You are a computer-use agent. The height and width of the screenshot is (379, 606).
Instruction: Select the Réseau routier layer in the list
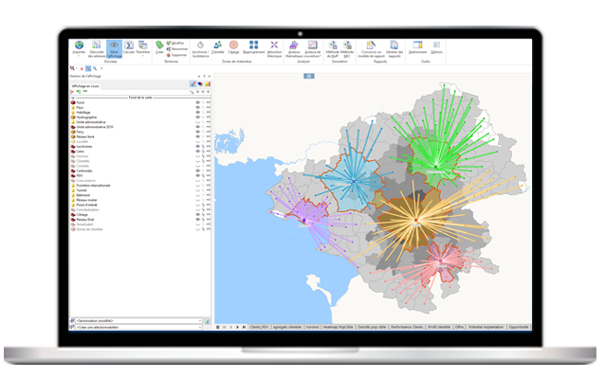88,201
